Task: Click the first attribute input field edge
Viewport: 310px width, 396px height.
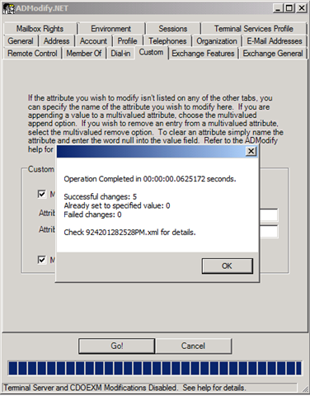Action: [269, 215]
